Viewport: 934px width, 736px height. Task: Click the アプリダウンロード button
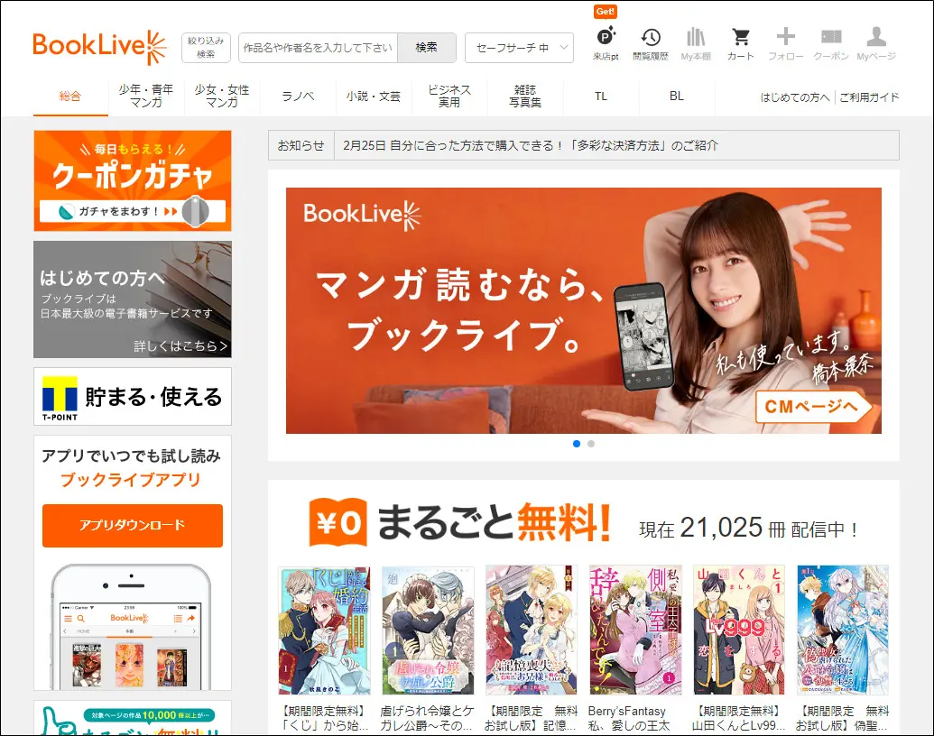coord(133,525)
